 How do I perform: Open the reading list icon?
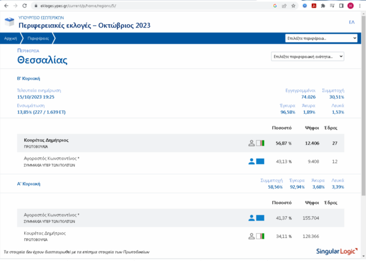332,6
